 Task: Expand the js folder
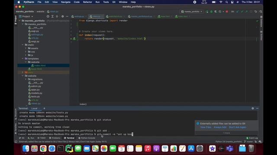coord(26,55)
